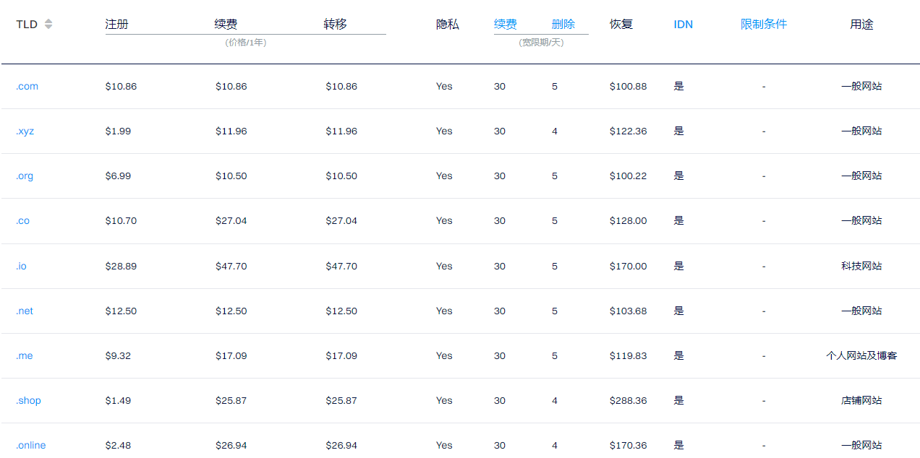
Task: Click the 删除 grace period header
Action: (x=563, y=25)
